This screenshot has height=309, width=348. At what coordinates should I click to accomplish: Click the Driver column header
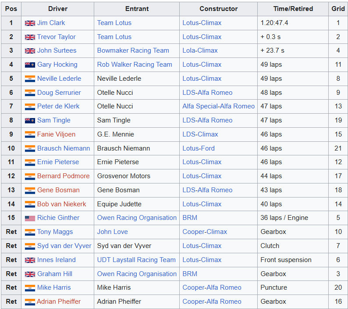click(58, 9)
